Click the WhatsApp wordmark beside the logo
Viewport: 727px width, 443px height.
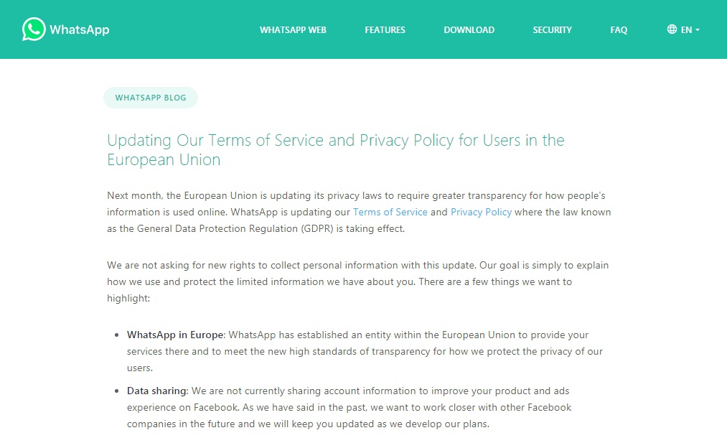(79, 29)
